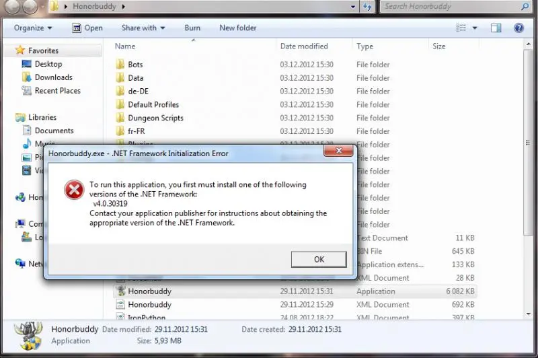Click the Honorbuddy application icon in list
538x358 pixels.
(120, 291)
